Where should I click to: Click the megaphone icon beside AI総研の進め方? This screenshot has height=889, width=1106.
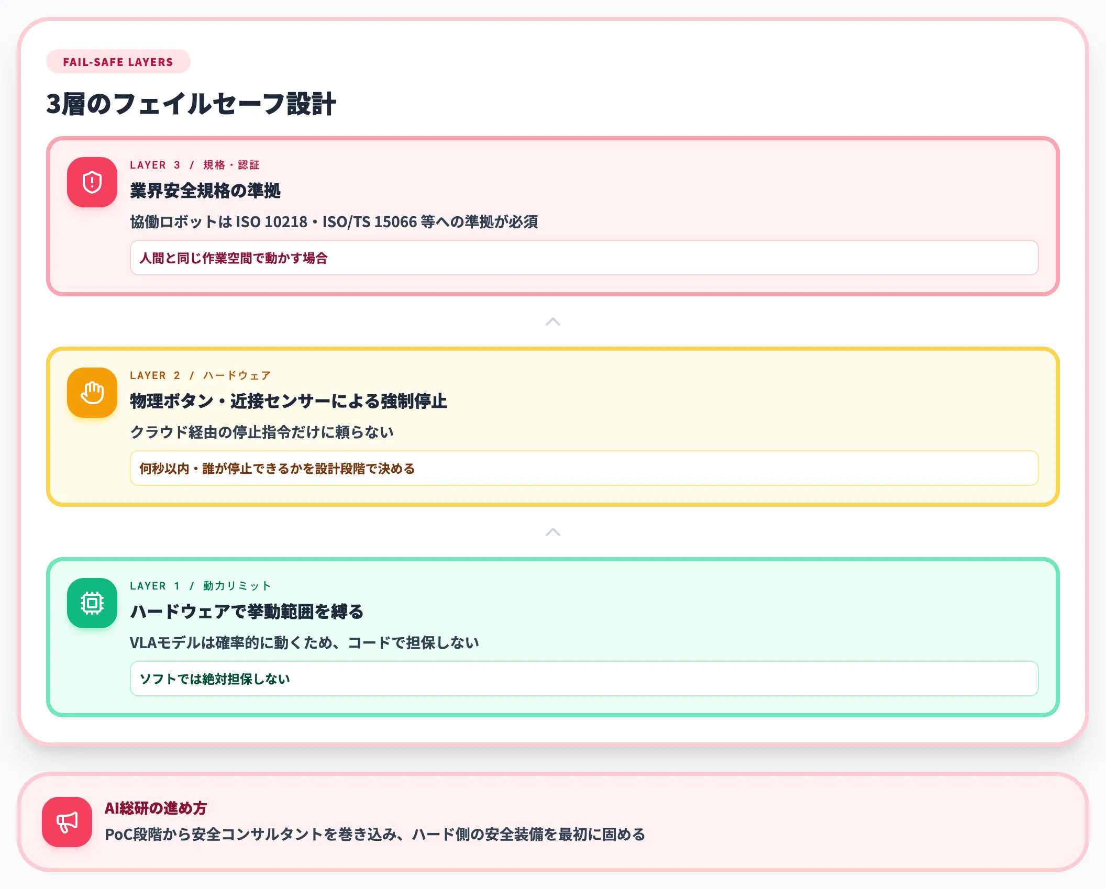pos(67,822)
